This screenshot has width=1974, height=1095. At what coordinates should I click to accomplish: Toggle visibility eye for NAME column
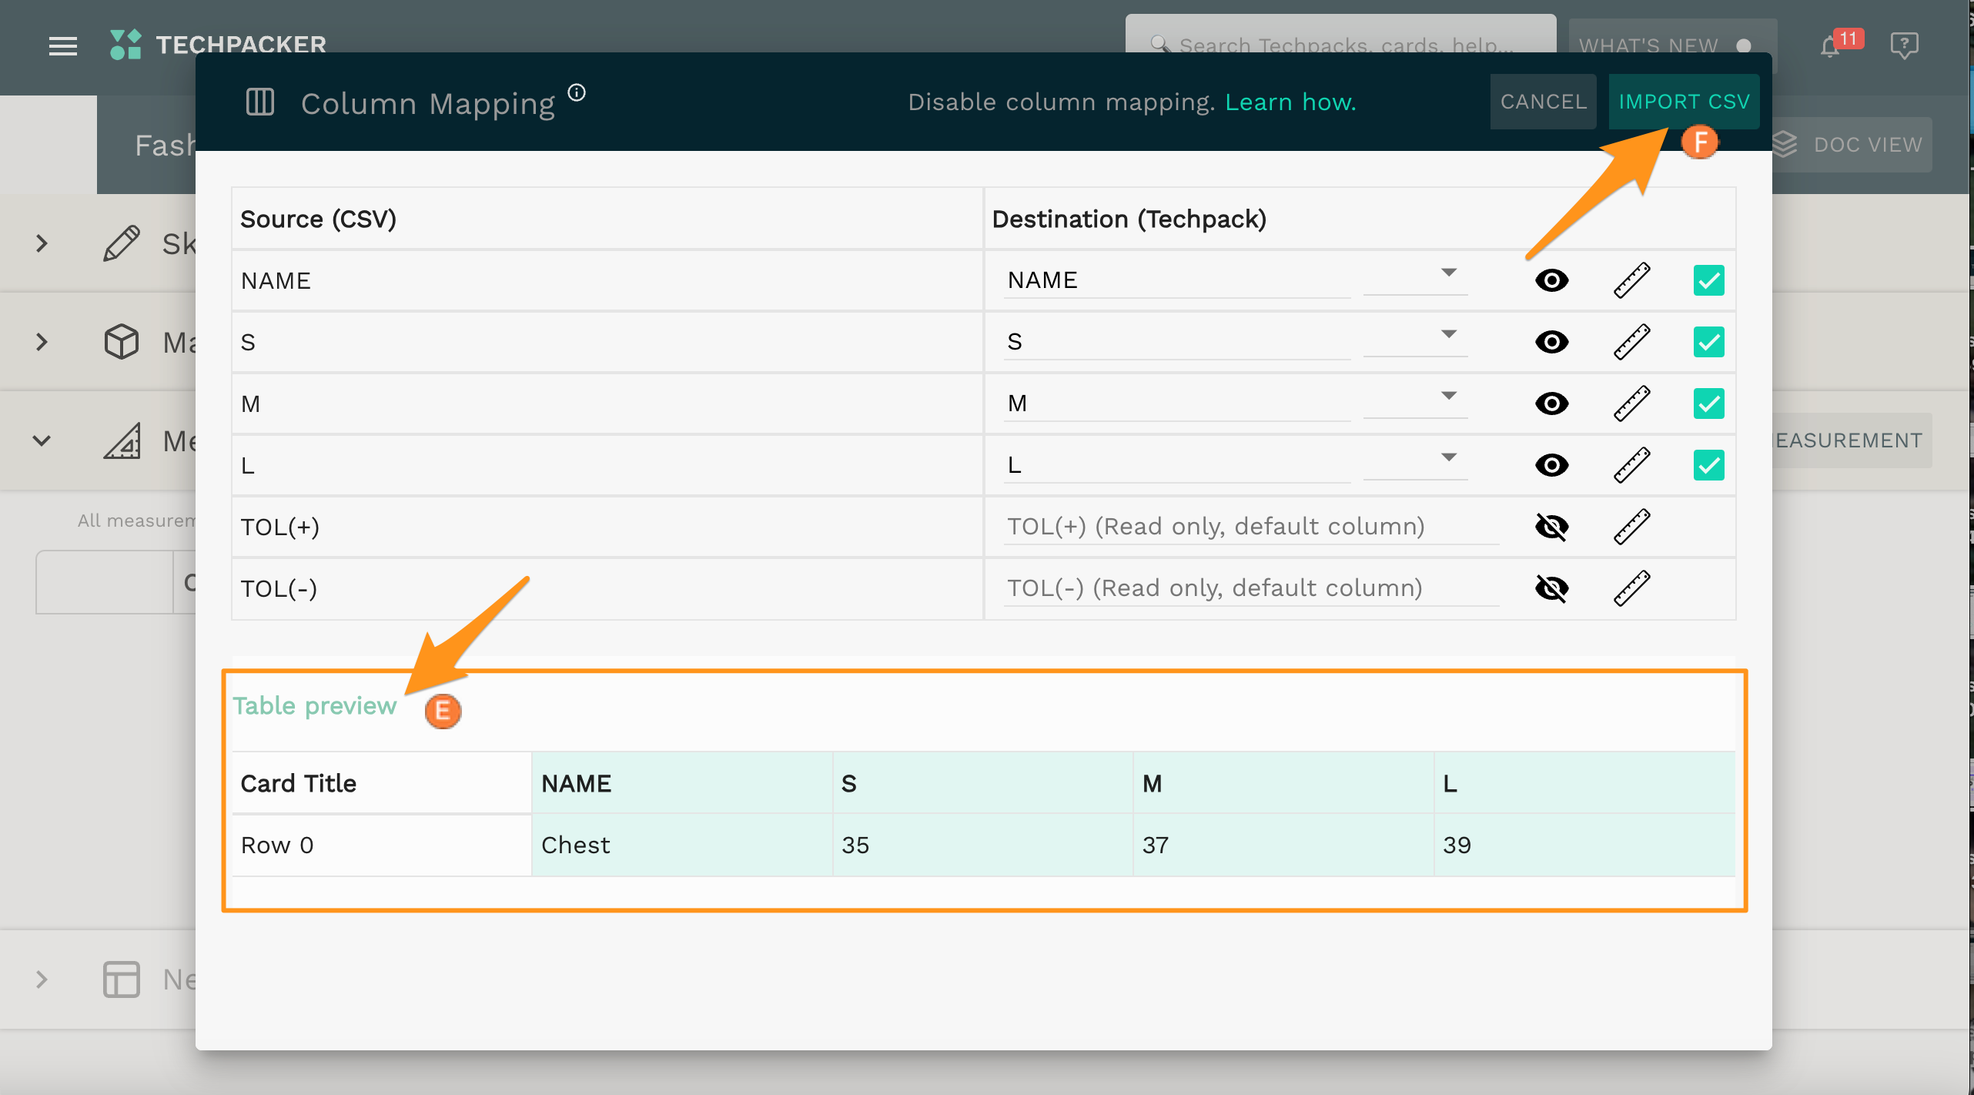(1551, 280)
